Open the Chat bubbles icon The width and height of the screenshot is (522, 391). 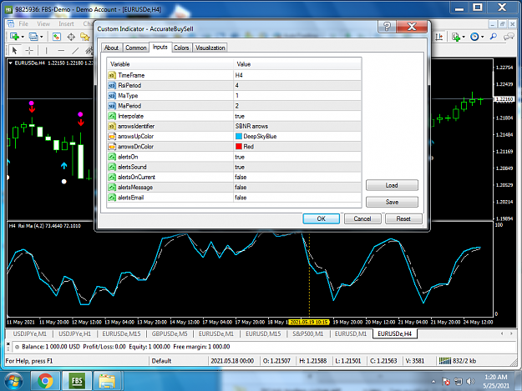[509, 37]
